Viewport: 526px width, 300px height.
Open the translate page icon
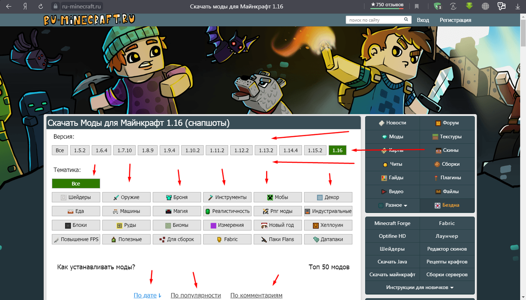click(x=453, y=7)
